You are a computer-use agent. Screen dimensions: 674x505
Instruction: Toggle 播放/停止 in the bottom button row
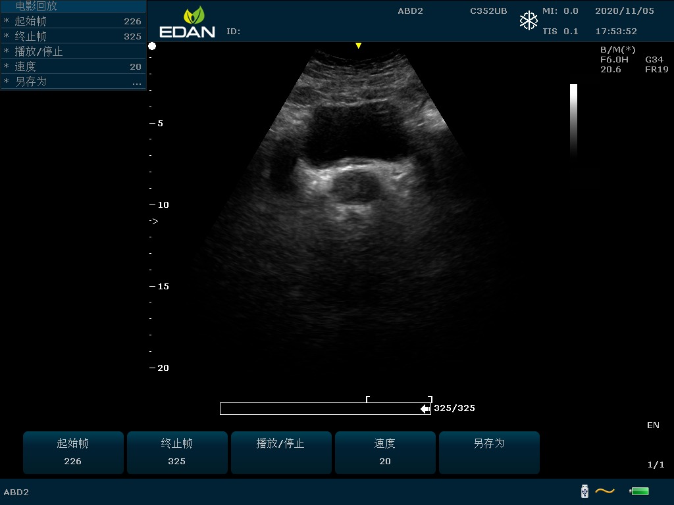(x=280, y=452)
